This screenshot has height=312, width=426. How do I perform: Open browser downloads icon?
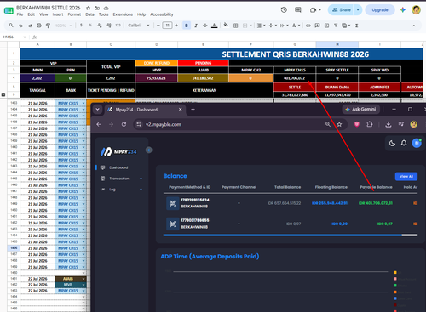coord(389,124)
